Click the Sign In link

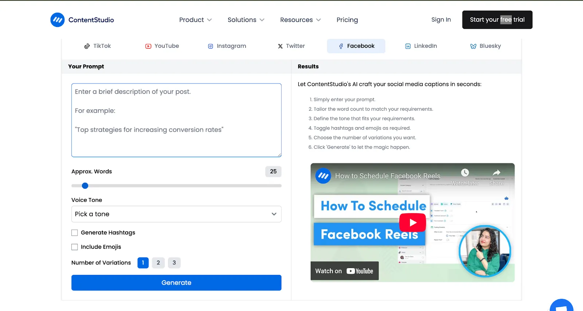pos(441,20)
